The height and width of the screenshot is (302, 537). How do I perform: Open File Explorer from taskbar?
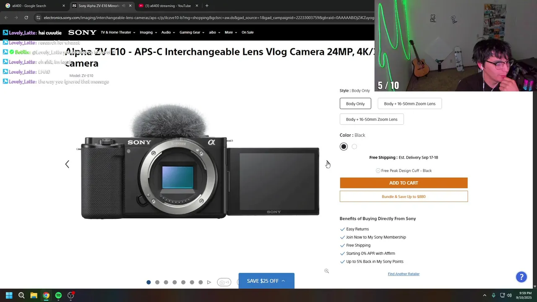(x=34, y=295)
